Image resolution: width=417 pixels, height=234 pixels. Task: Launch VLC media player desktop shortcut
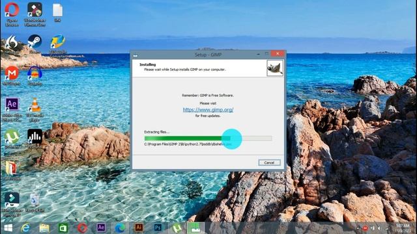[x=35, y=109]
